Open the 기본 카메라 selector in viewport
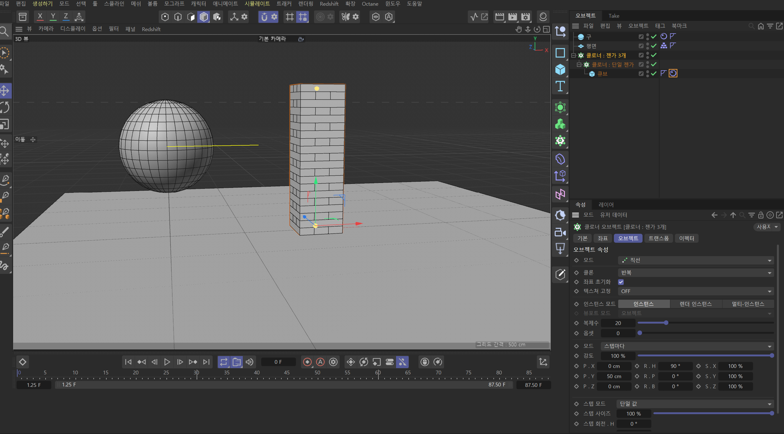 272,39
